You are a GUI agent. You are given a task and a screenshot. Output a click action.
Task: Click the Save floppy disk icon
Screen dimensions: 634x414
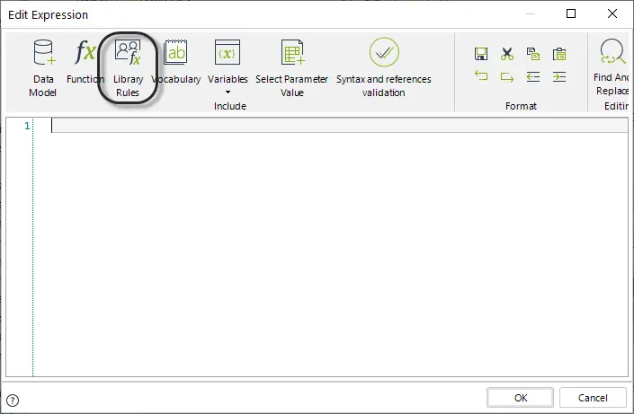pos(481,54)
